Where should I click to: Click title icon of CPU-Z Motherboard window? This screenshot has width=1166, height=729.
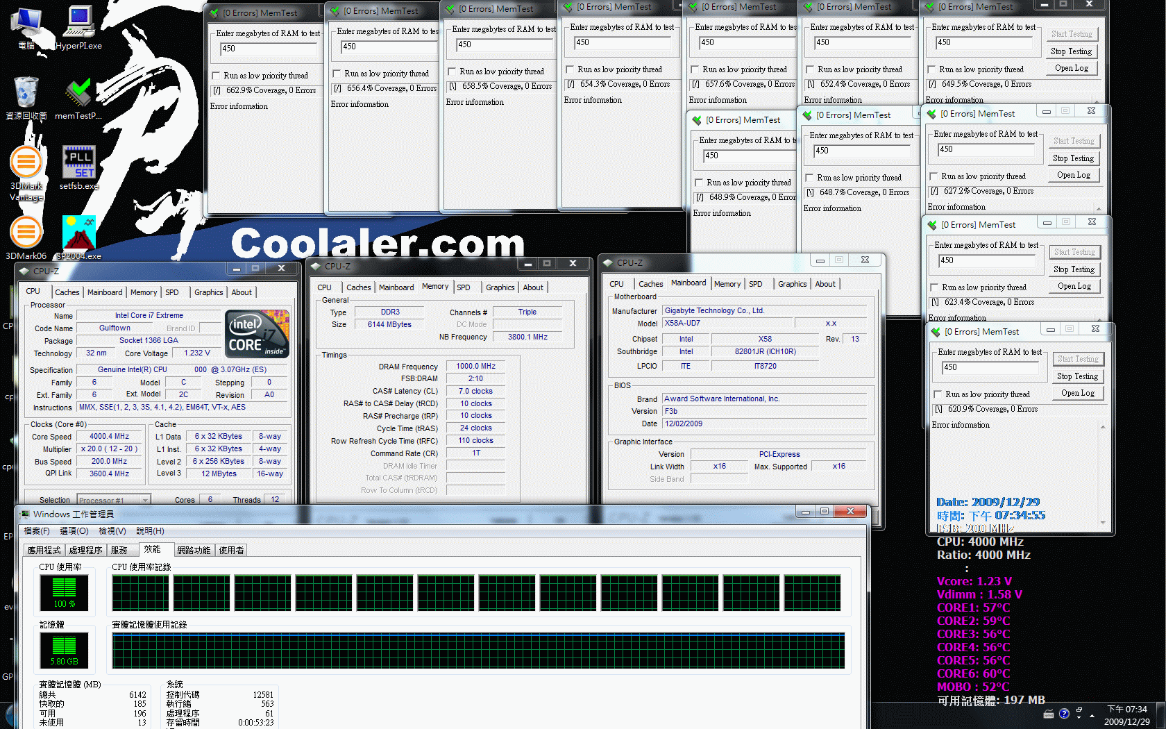coord(609,262)
